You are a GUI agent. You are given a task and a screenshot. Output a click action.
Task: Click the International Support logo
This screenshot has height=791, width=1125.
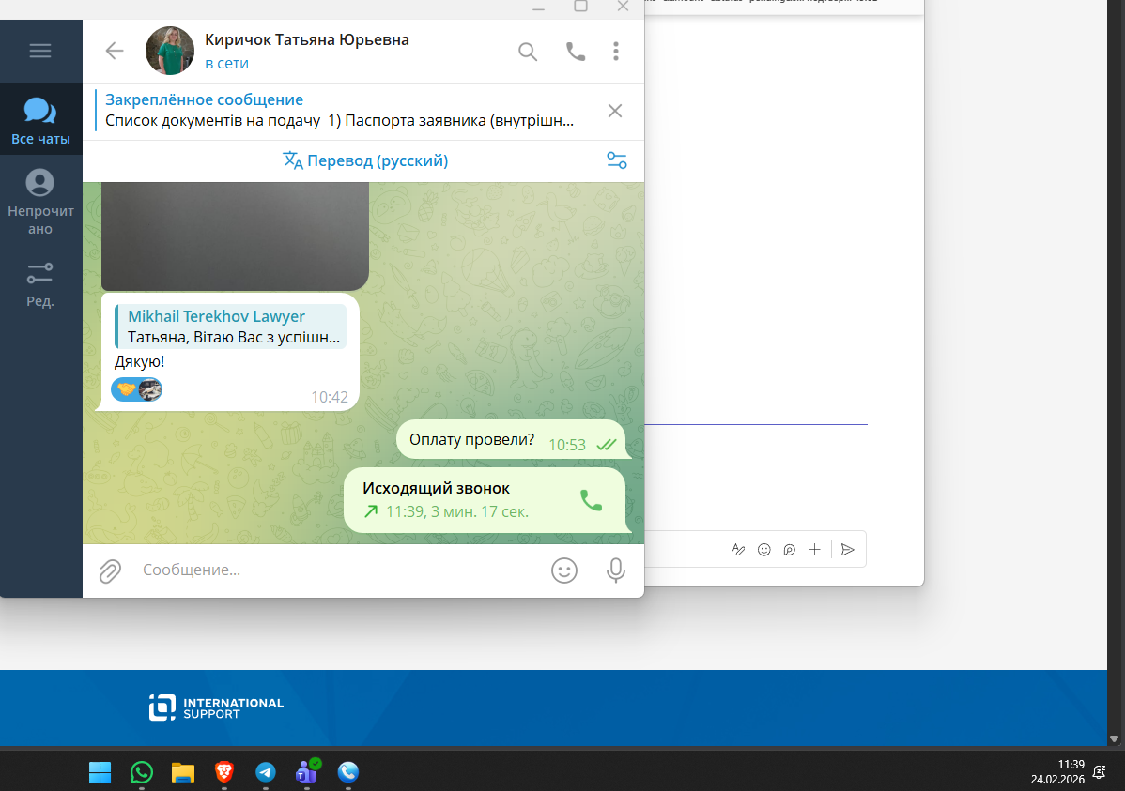[216, 707]
